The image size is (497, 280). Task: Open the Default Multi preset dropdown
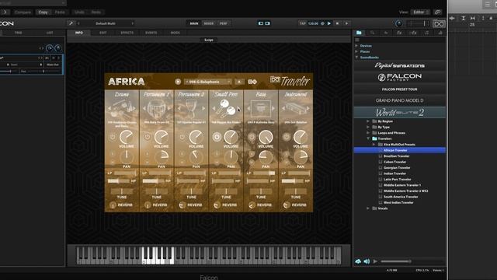coord(106,23)
